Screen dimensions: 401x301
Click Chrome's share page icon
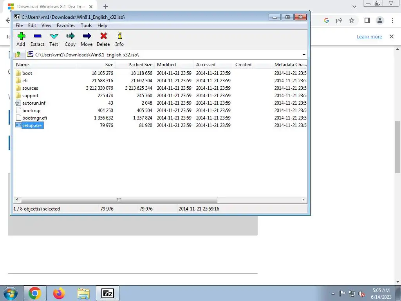[x=339, y=20]
